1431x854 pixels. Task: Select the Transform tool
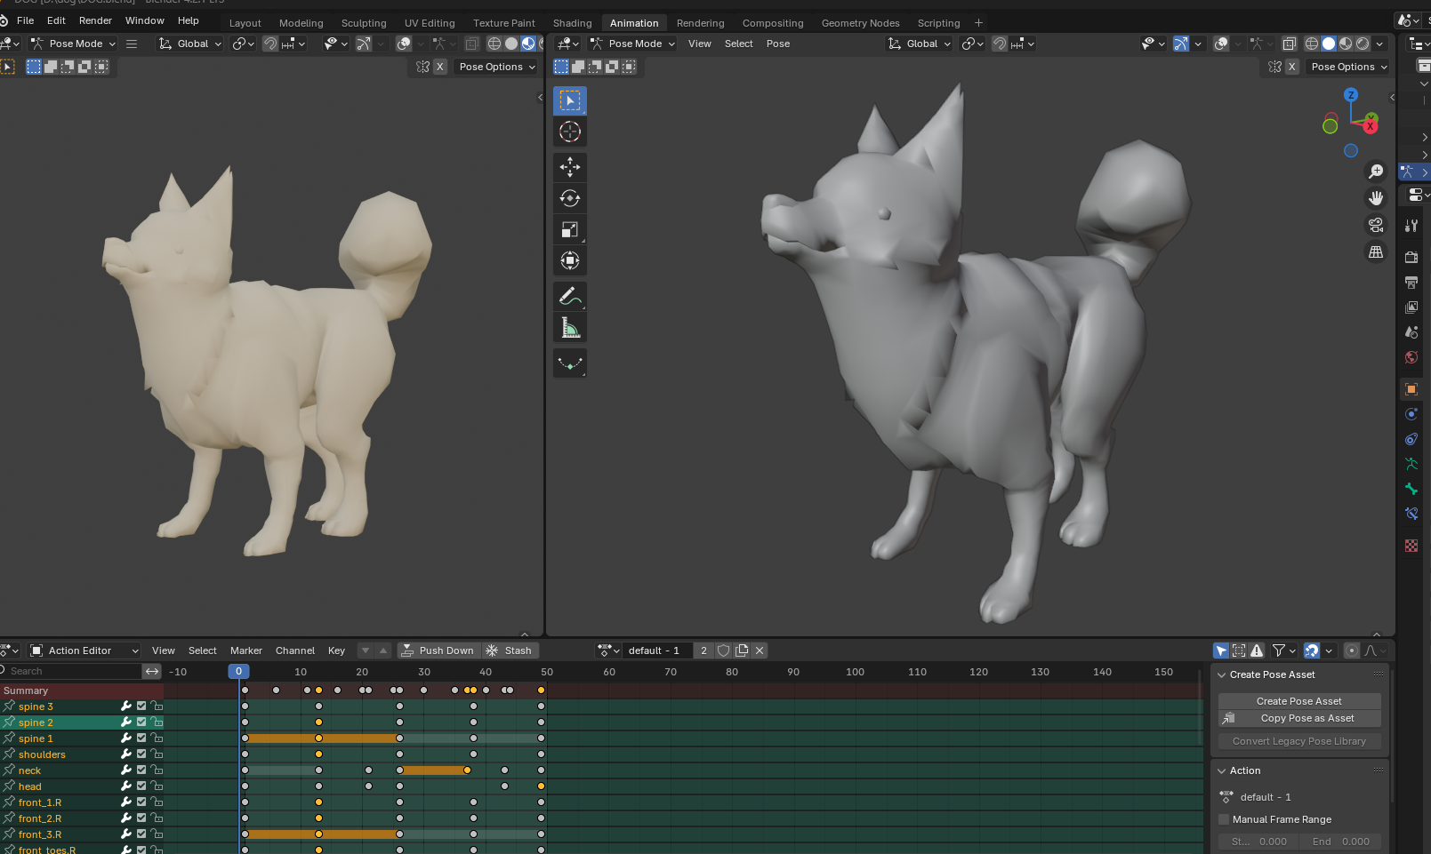pyautogui.click(x=570, y=260)
